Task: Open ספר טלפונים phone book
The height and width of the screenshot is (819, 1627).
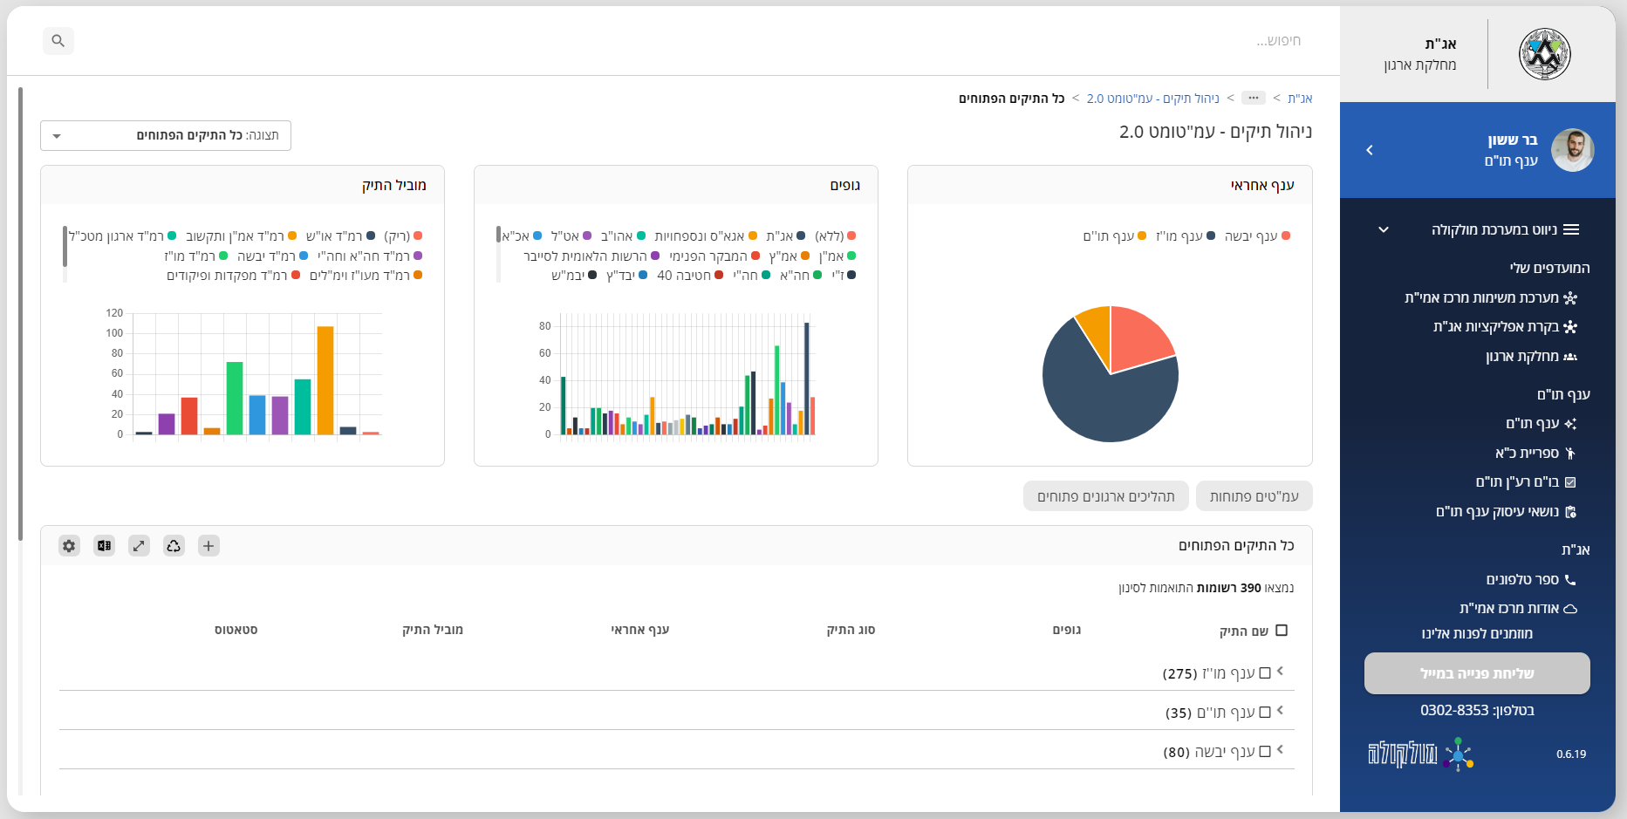Action: coord(1531,579)
